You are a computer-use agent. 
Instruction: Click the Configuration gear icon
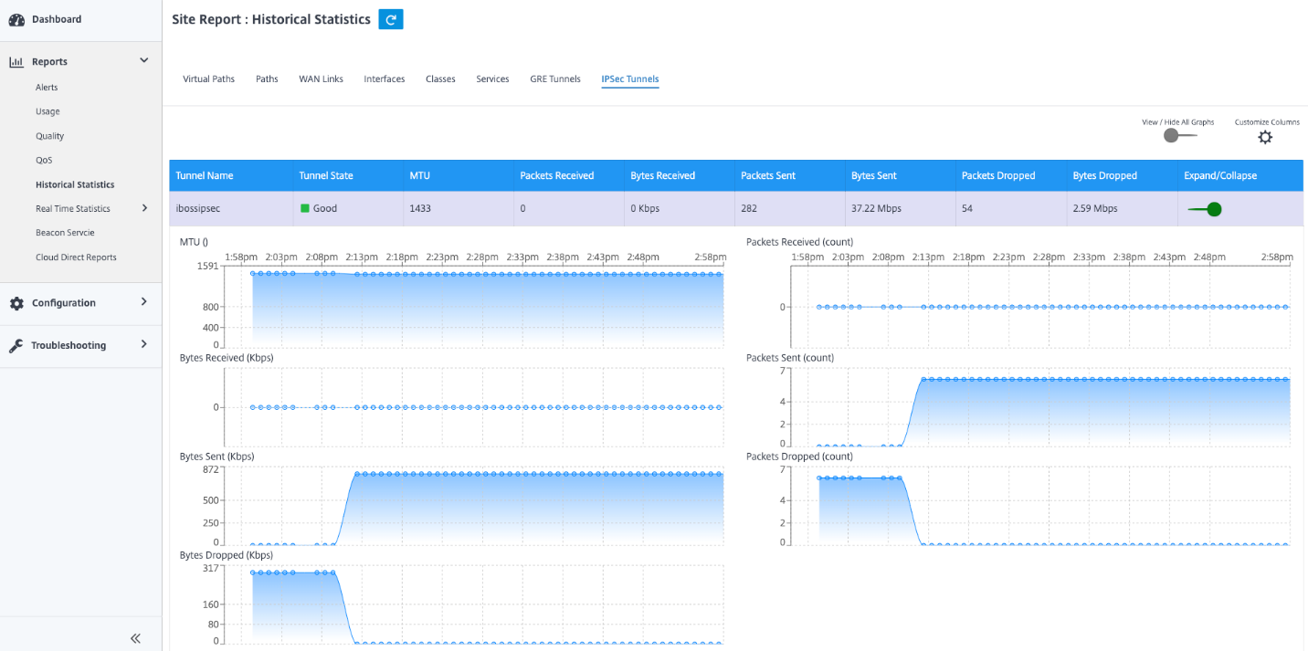tap(16, 302)
